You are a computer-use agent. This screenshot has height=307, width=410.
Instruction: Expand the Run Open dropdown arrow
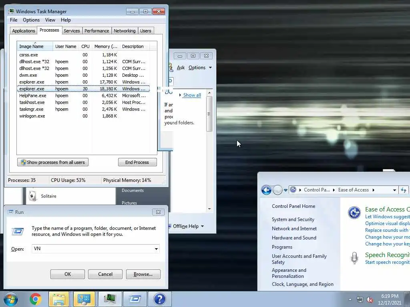click(156, 249)
